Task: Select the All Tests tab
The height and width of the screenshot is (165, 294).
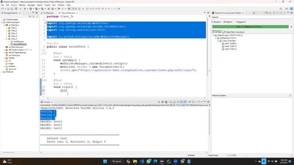Action: tap(217, 32)
